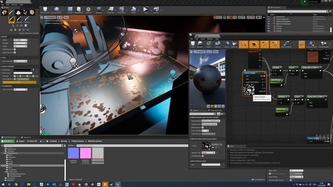Open the white Erase Color swatch
The image size is (333, 187).
[22, 73]
